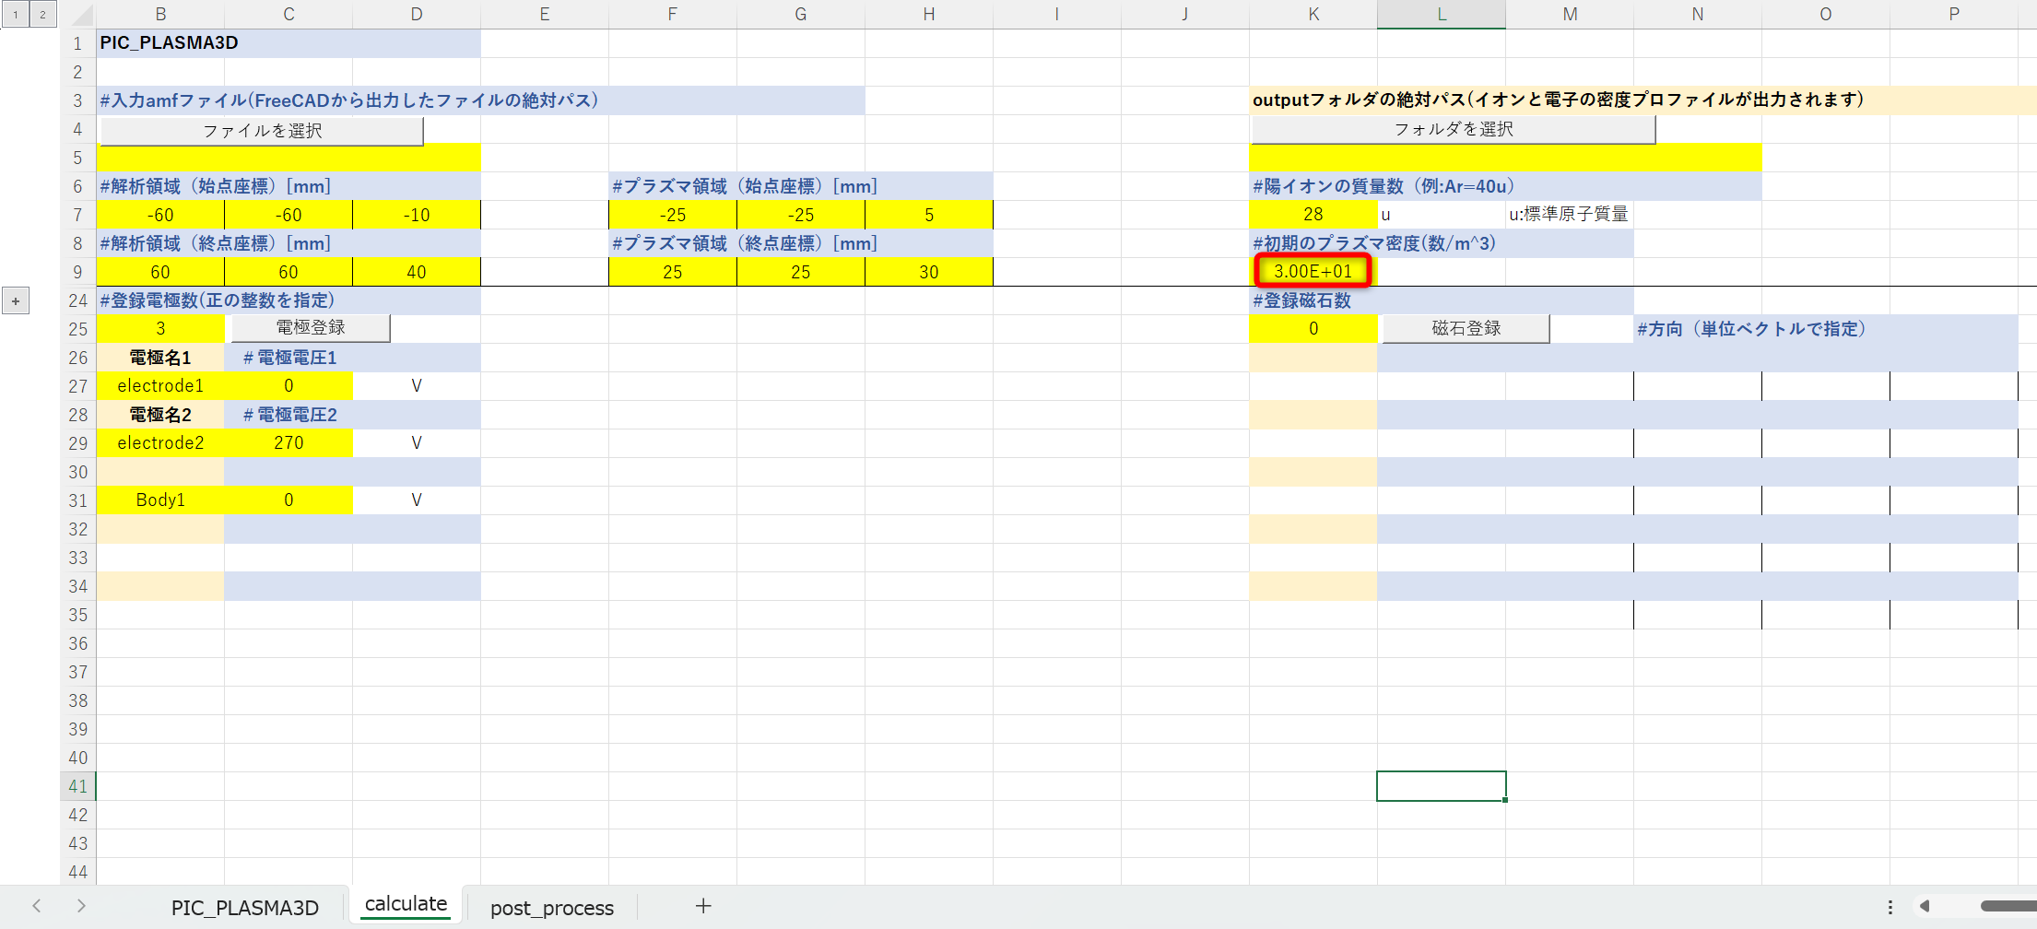Select the #陽イオンの質量数 label cell
This screenshot has width=2037, height=929.
[x=1506, y=186]
